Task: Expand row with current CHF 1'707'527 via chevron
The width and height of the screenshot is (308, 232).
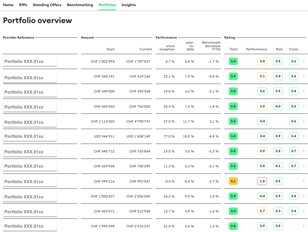Action: (304, 61)
